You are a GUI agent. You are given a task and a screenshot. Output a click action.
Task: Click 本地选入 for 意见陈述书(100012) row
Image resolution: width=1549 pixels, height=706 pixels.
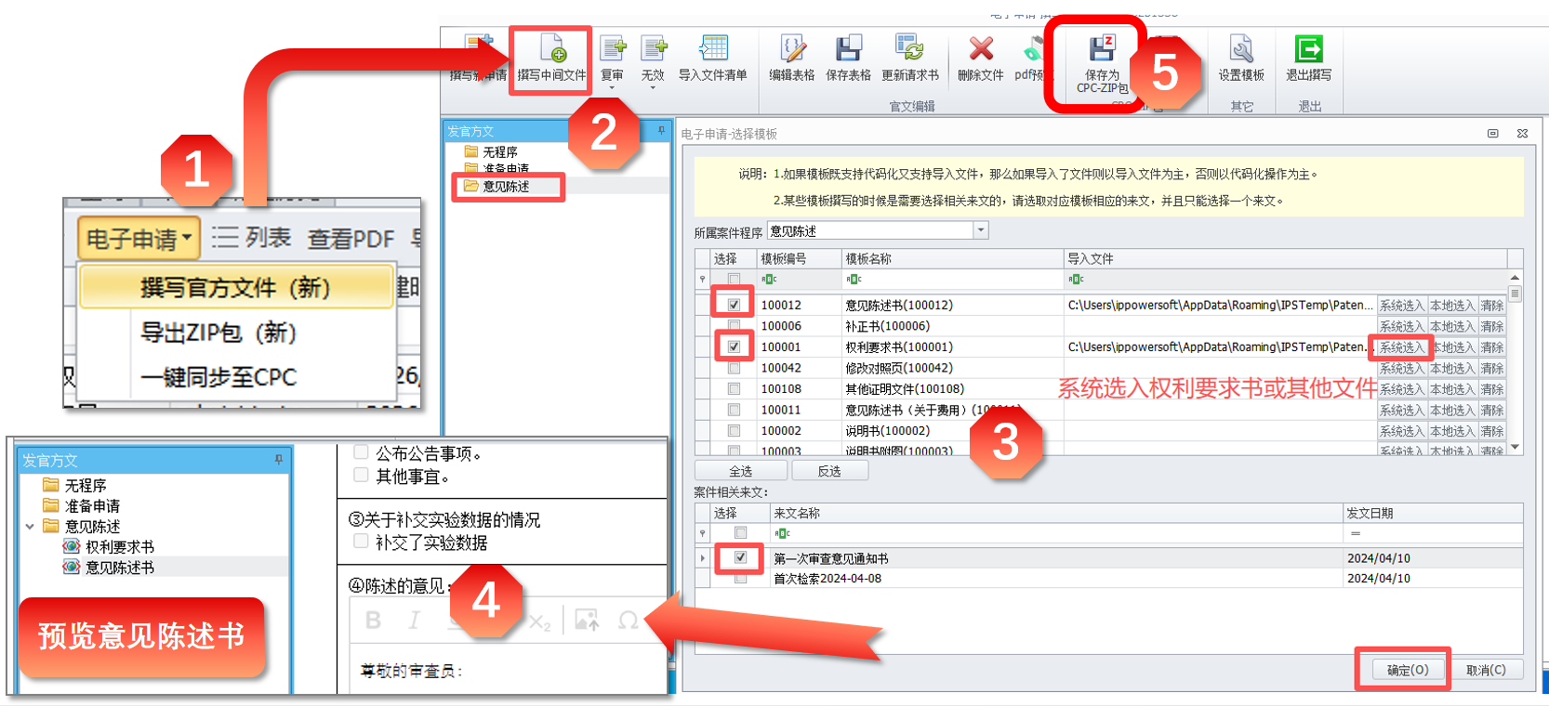[x=1452, y=305]
